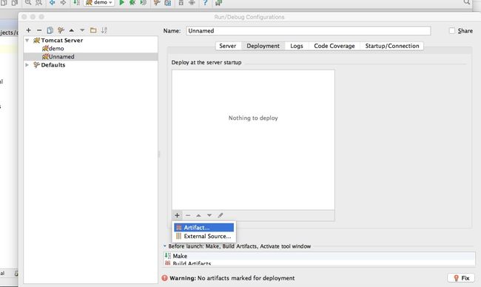This screenshot has height=287, width=481.
Task: Edit deployment item with pencil icon
Action: pyautogui.click(x=221, y=215)
